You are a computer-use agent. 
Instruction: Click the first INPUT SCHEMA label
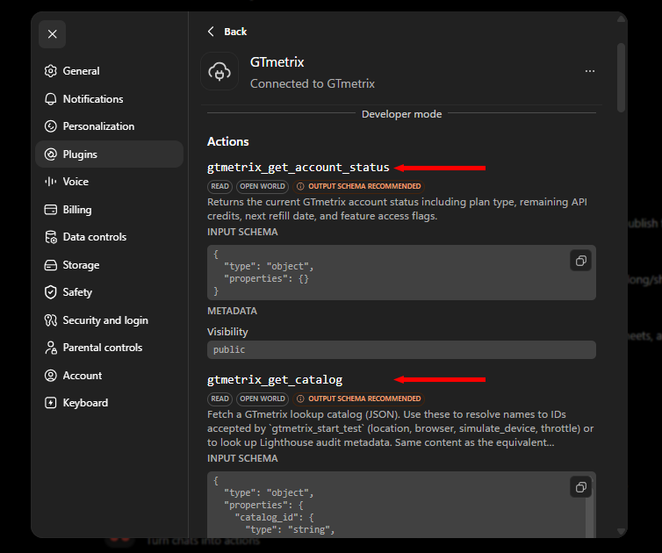pos(242,233)
